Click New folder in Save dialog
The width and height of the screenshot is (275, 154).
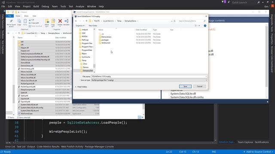point(93,26)
